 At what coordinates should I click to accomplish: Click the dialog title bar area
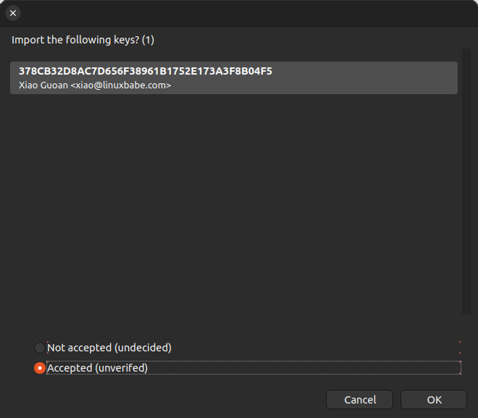click(x=239, y=13)
